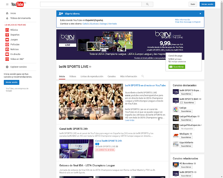This screenshot has height=178, width=223.
Task: Open the Más información tab
Action: [129, 76]
